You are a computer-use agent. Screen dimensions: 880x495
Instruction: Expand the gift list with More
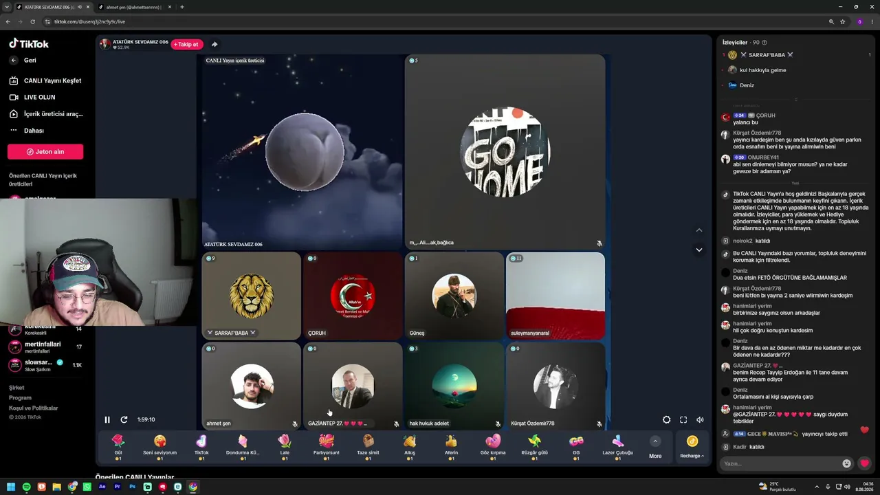[655, 447]
